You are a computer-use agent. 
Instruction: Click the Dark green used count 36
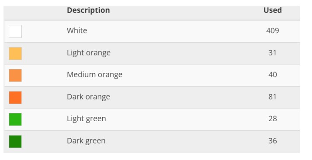[273, 141]
